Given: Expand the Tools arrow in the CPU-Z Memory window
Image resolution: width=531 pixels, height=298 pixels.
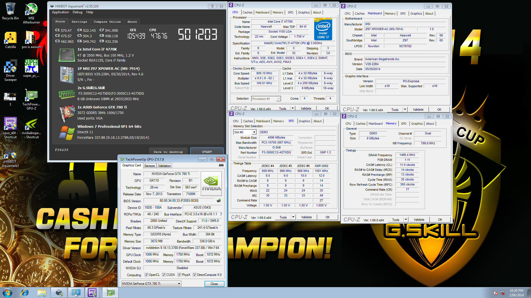Looking at the screenshot, I should [x=406, y=220].
